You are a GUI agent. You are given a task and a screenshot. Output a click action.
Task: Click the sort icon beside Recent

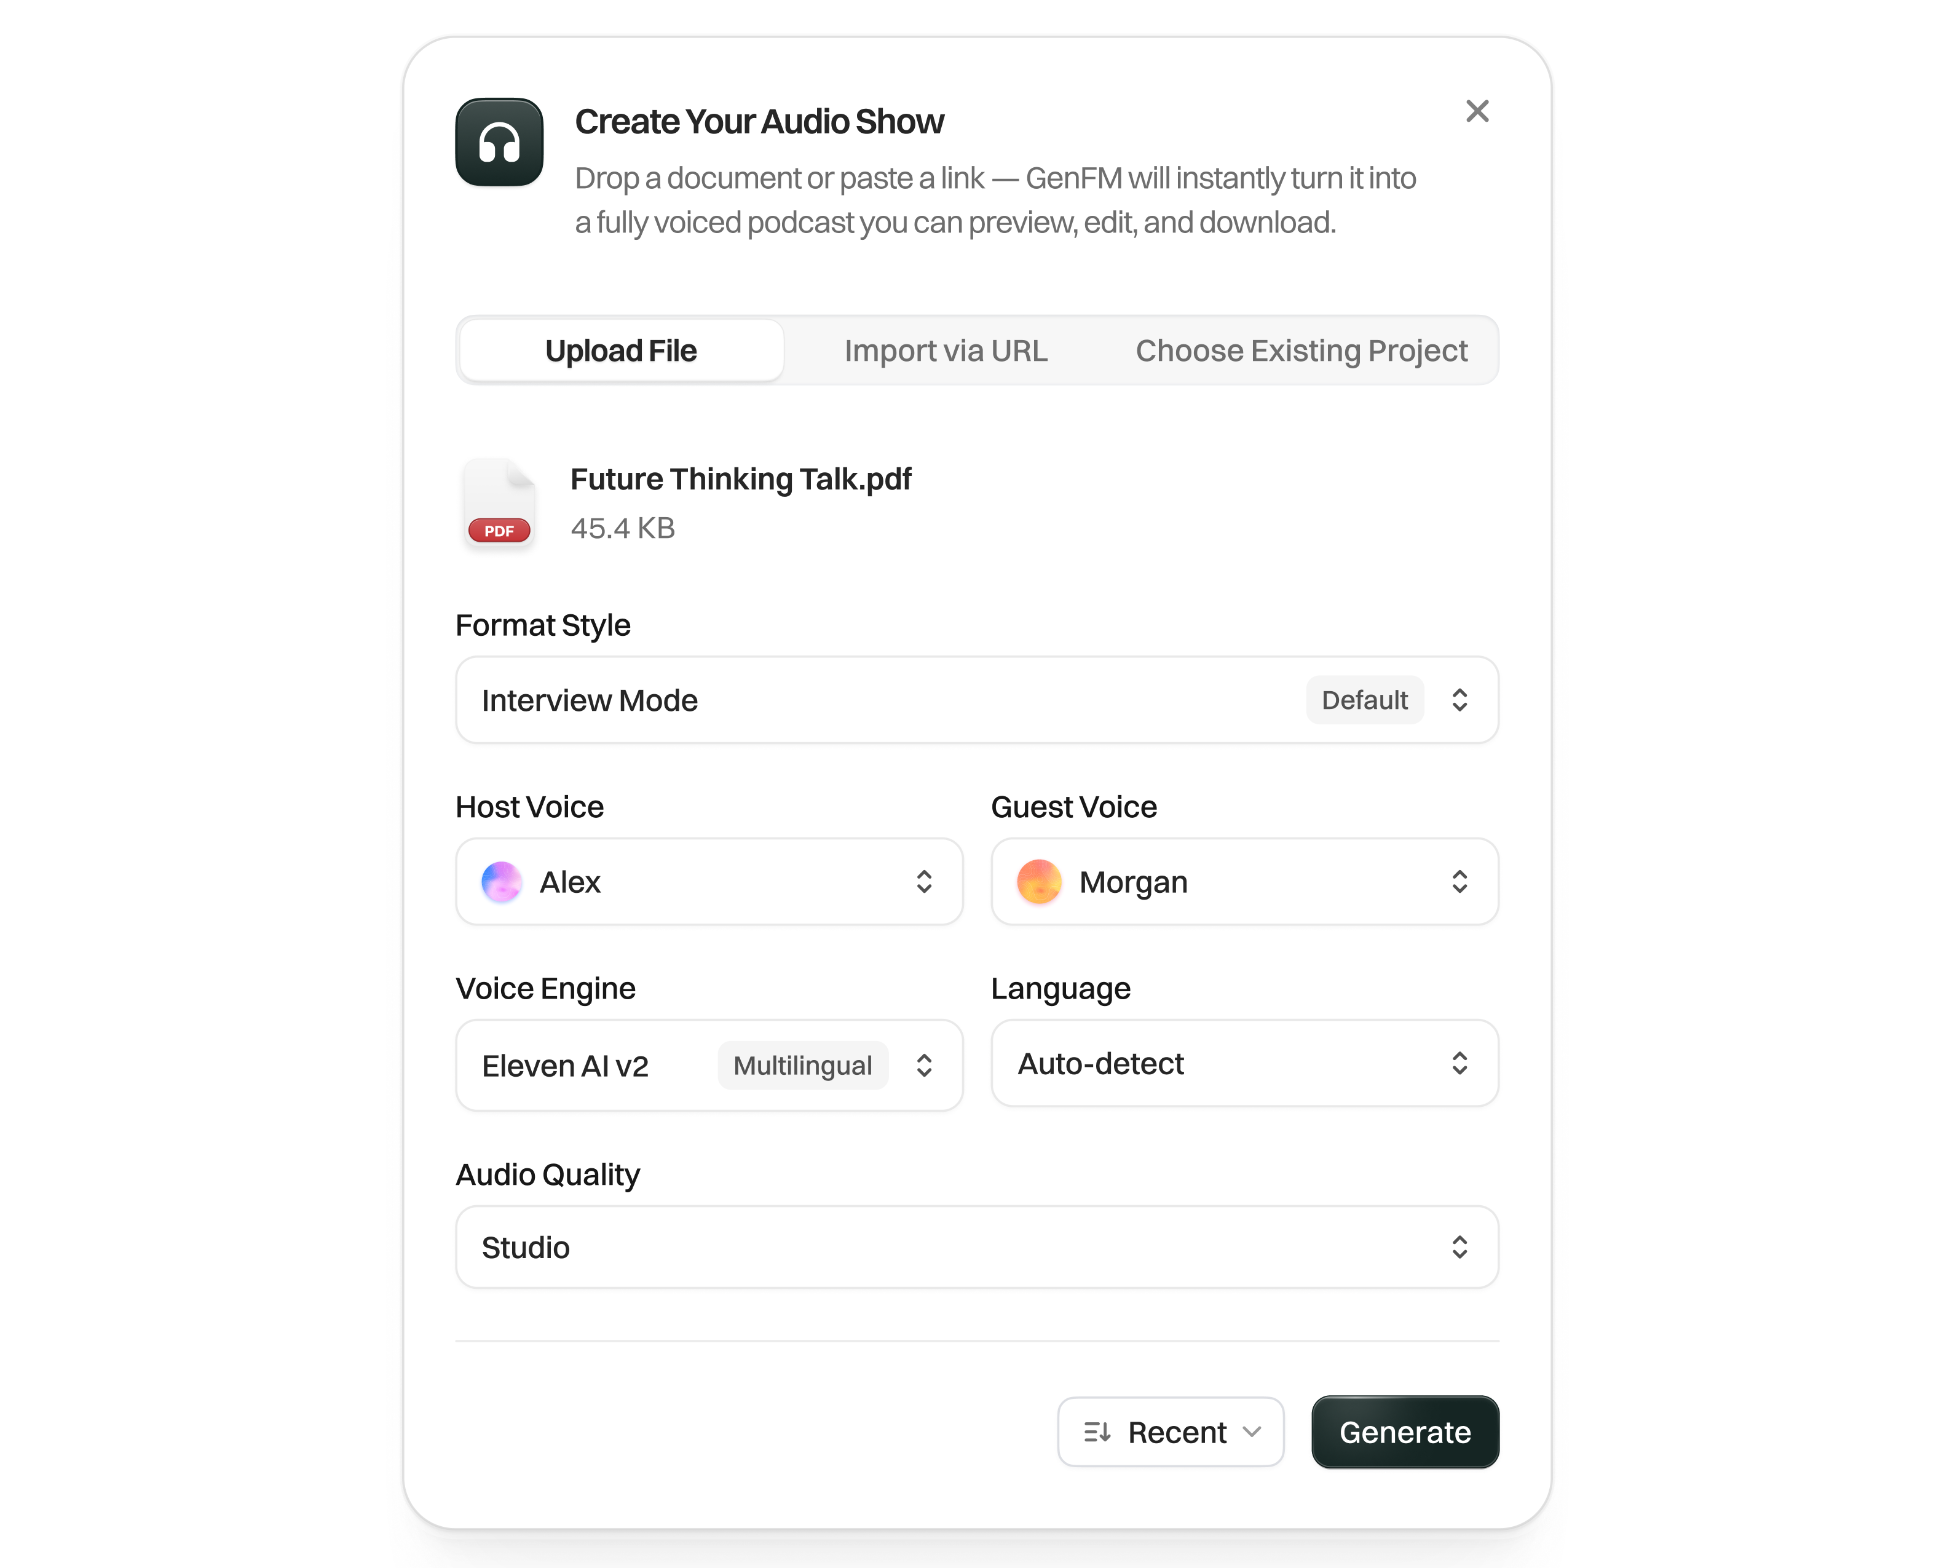point(1097,1432)
